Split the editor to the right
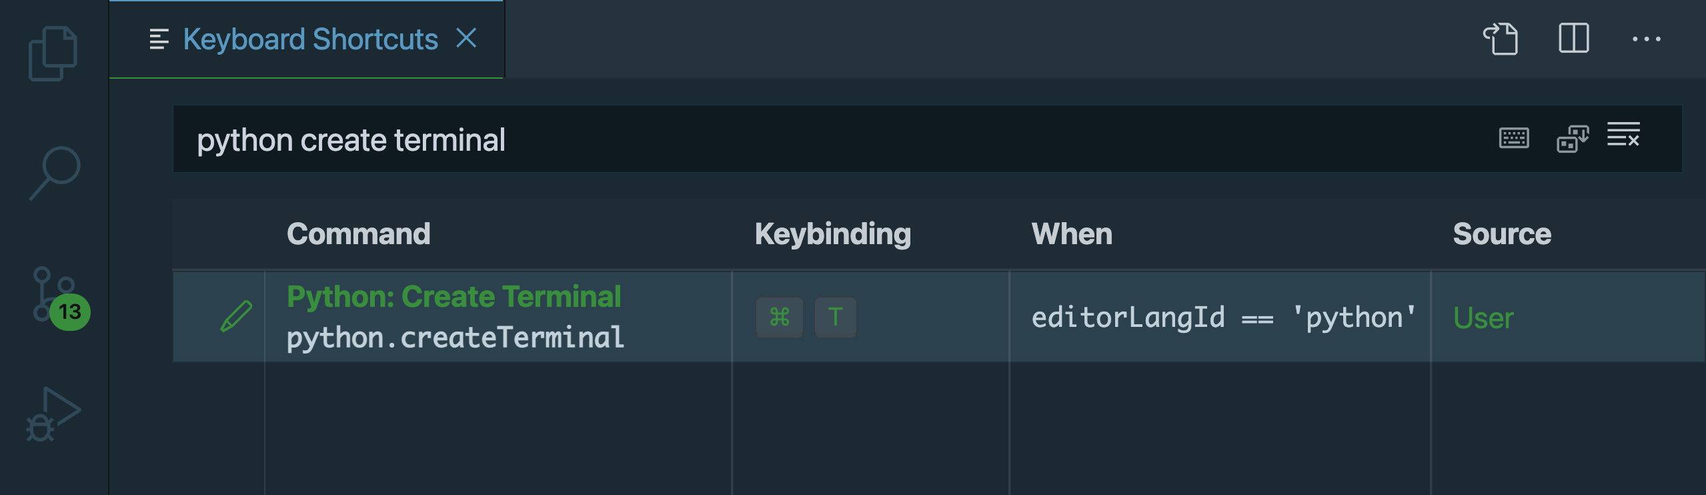 point(1574,39)
